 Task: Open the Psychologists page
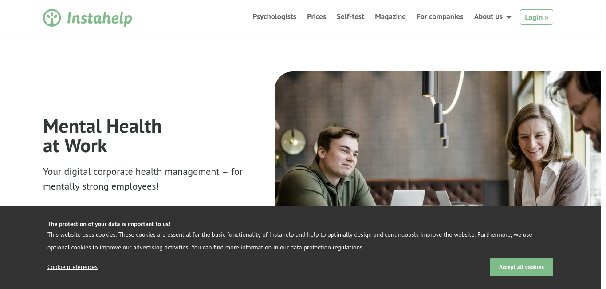[274, 16]
